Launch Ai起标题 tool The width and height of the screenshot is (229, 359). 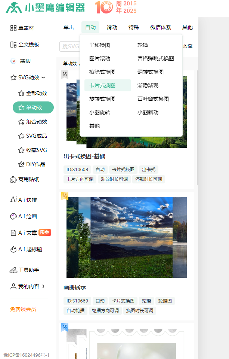(x=26, y=249)
